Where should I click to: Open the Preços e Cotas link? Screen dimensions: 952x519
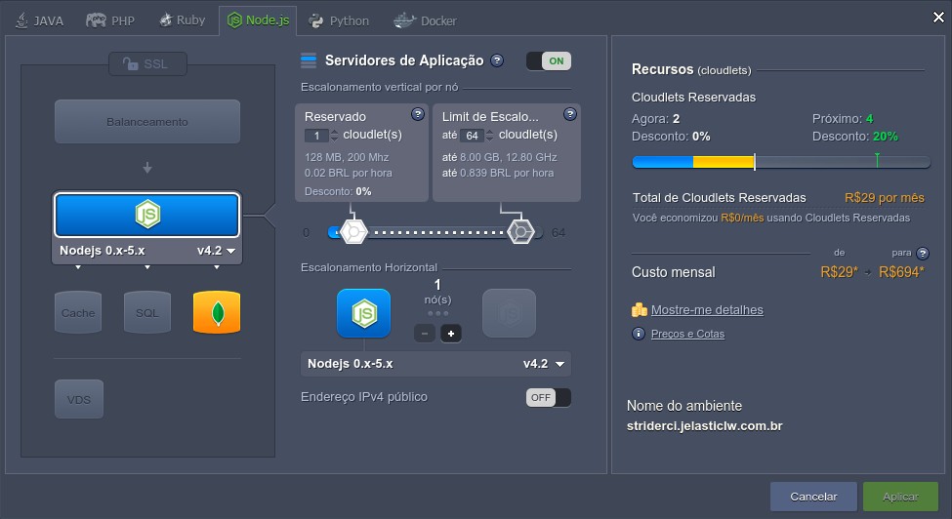pos(688,334)
